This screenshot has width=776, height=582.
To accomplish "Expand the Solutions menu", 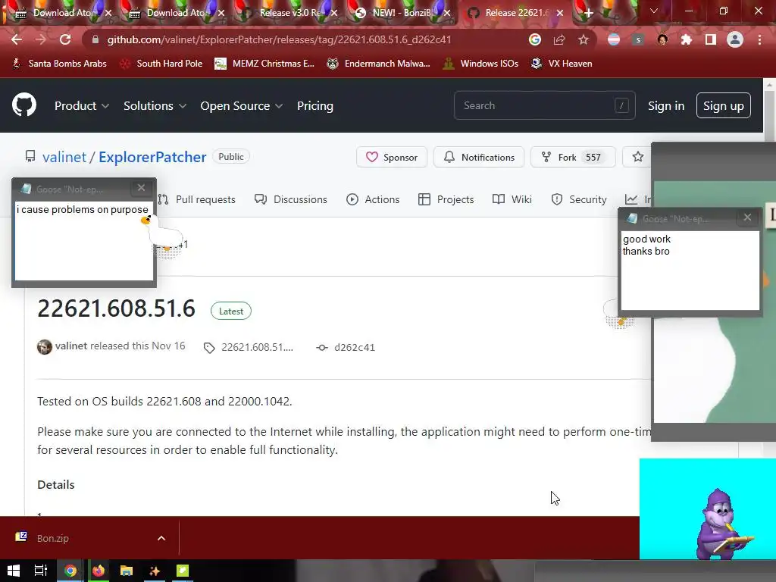I will tap(155, 106).
